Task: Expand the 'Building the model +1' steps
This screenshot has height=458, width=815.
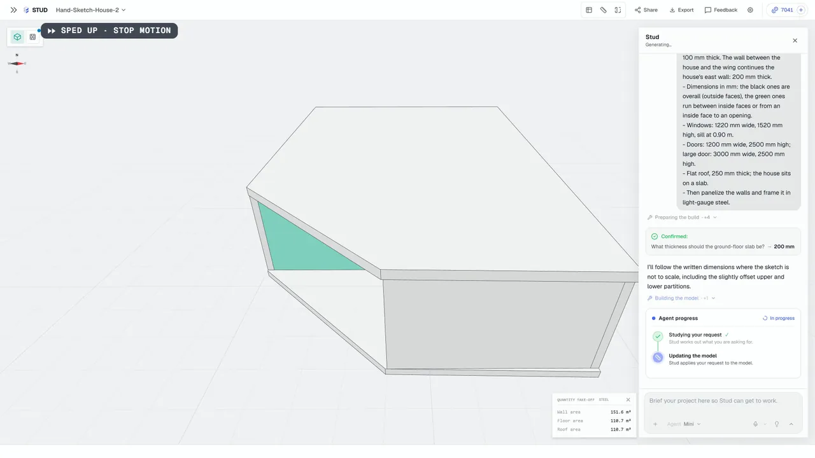Action: pyautogui.click(x=681, y=298)
